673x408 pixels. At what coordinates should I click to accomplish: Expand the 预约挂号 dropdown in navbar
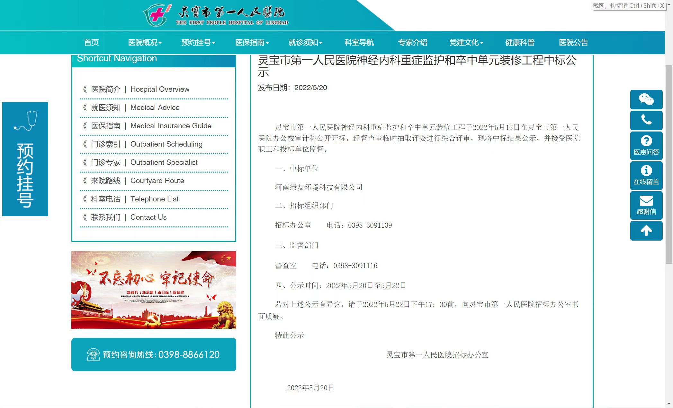(198, 42)
